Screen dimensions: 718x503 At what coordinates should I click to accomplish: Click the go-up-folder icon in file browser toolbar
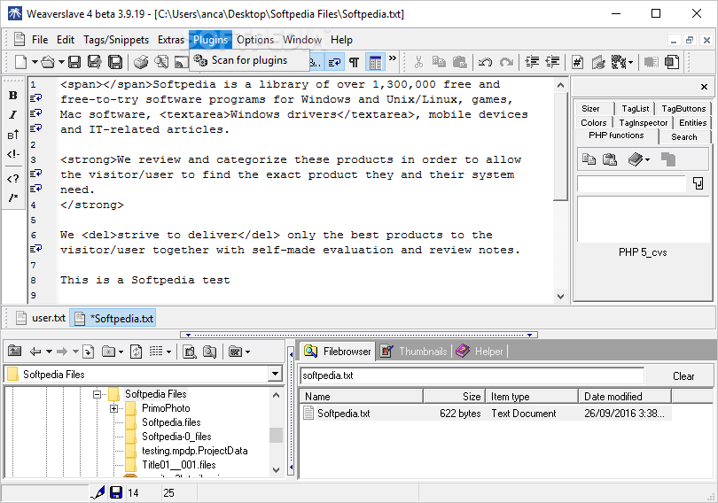[15, 352]
